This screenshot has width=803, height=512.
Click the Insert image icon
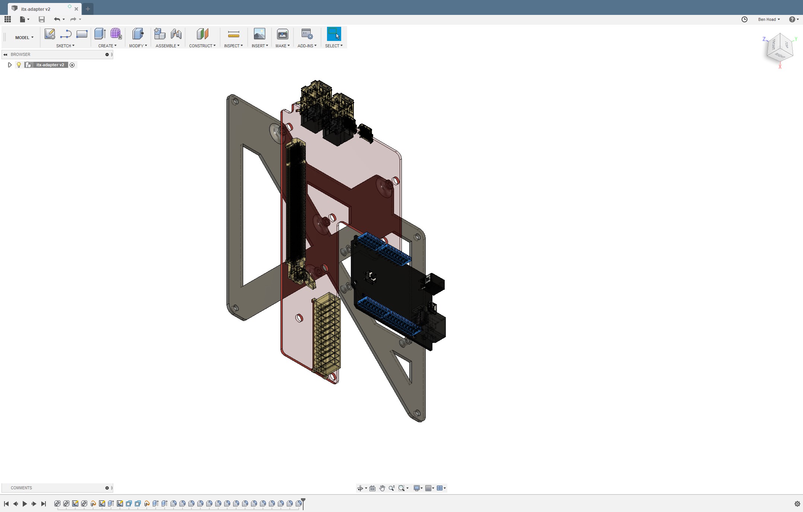(260, 34)
